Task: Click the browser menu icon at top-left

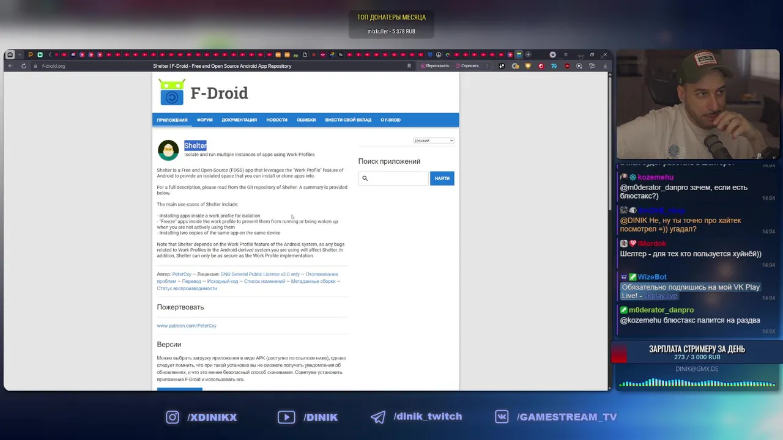Action: tap(10, 54)
